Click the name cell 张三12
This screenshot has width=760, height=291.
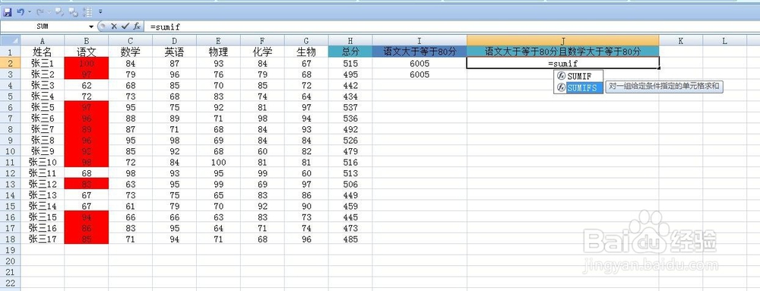point(42,184)
